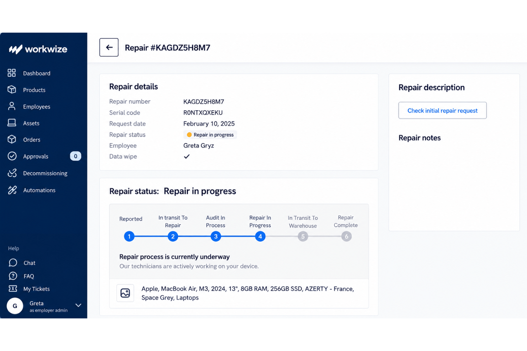This screenshot has height=351, width=527.
Task: Click the Decommissioning icon in sidebar
Action: click(12, 173)
